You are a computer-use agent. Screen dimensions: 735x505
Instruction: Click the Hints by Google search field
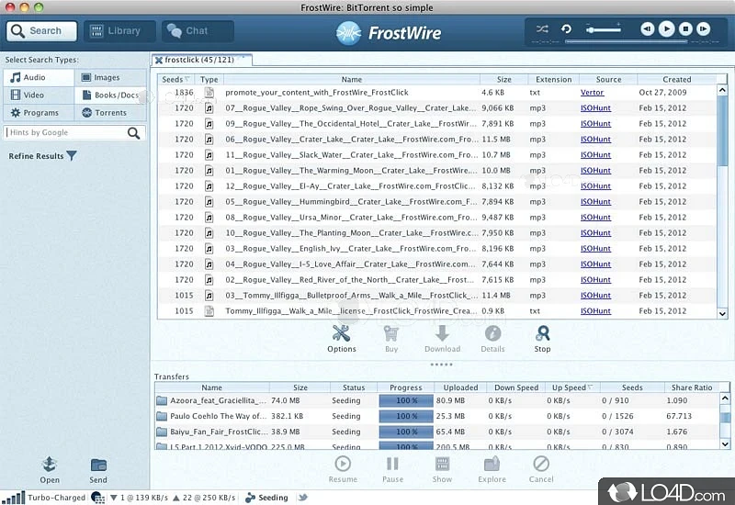pyautogui.click(x=66, y=133)
